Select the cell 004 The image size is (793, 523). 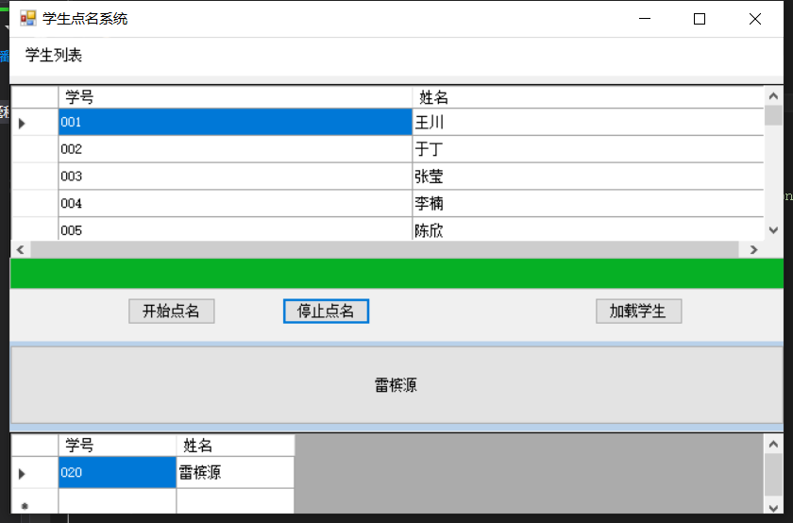pyautogui.click(x=235, y=203)
